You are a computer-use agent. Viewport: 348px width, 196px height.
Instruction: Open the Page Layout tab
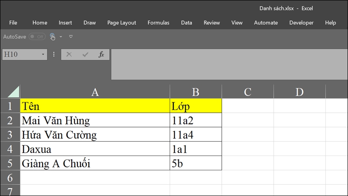[x=122, y=23]
